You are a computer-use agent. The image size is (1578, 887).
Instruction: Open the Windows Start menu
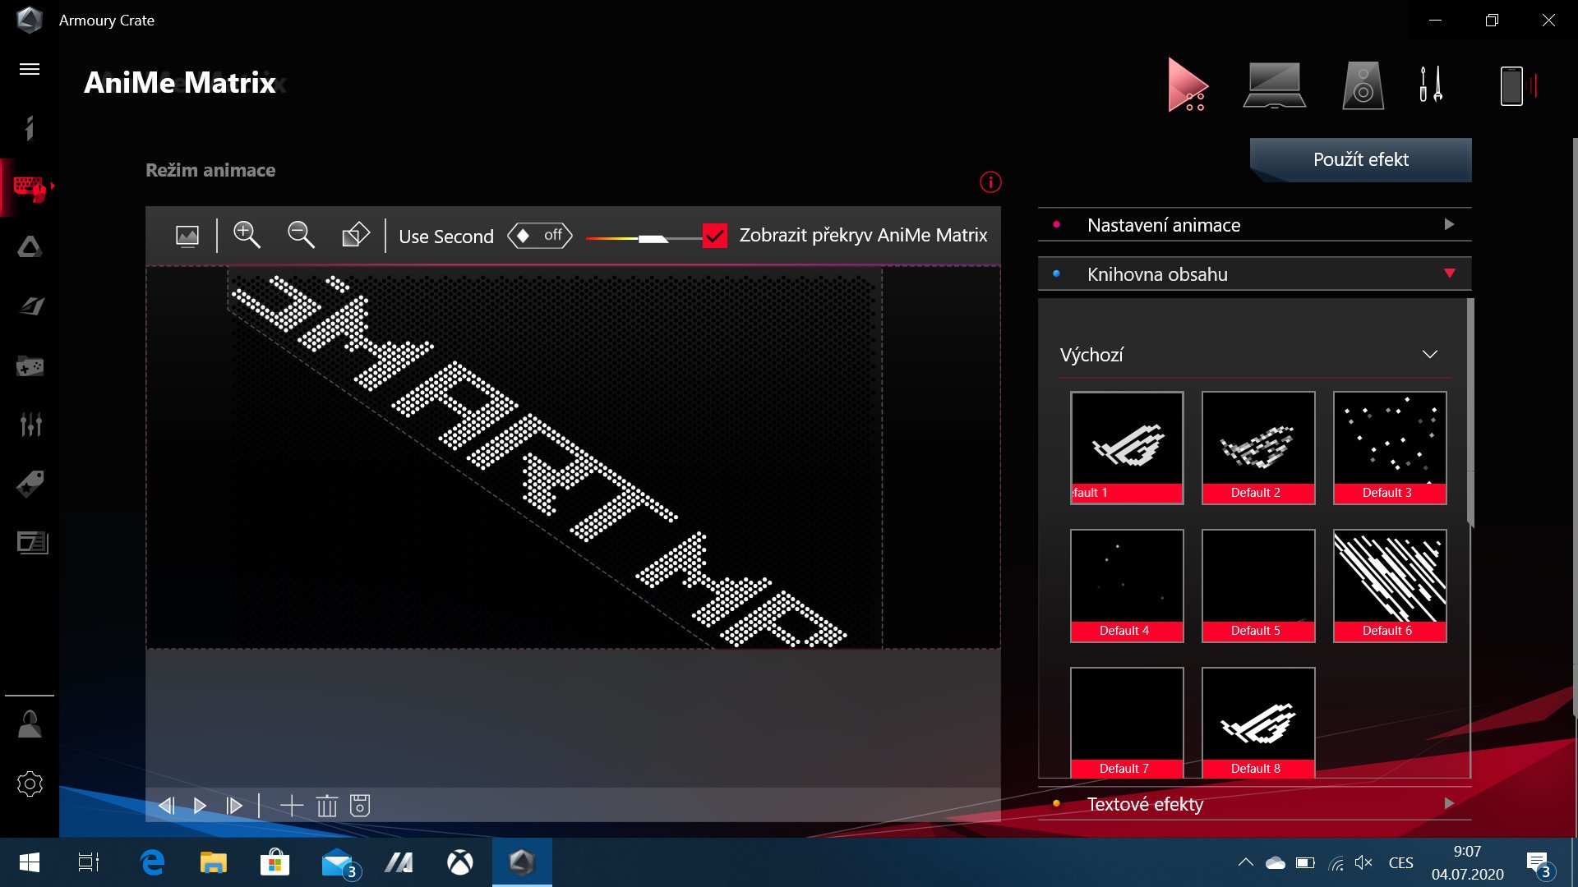[30, 862]
